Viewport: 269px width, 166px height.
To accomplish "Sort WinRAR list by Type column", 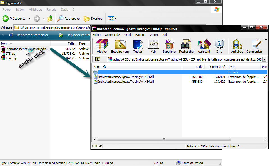I will tap(244, 67).
